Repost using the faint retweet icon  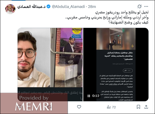click(x=49, y=107)
